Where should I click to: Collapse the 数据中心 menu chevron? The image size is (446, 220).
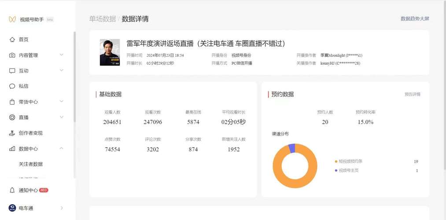(62, 148)
